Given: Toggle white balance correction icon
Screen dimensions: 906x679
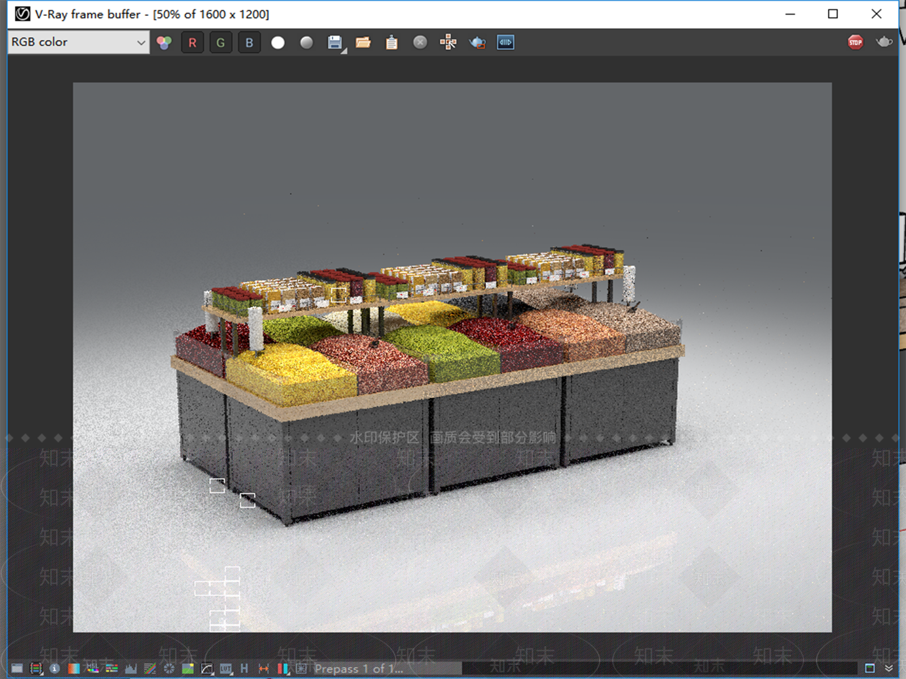Looking at the screenshot, I should click(x=74, y=668).
